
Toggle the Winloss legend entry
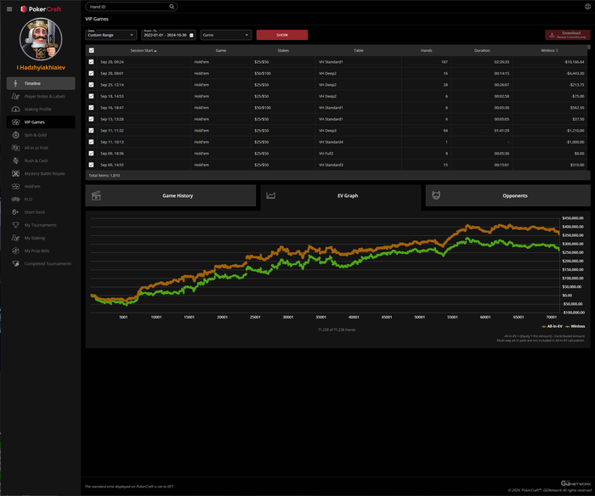[x=575, y=326]
